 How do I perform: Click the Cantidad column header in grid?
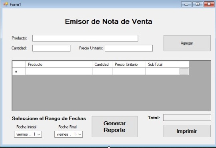click(102, 64)
